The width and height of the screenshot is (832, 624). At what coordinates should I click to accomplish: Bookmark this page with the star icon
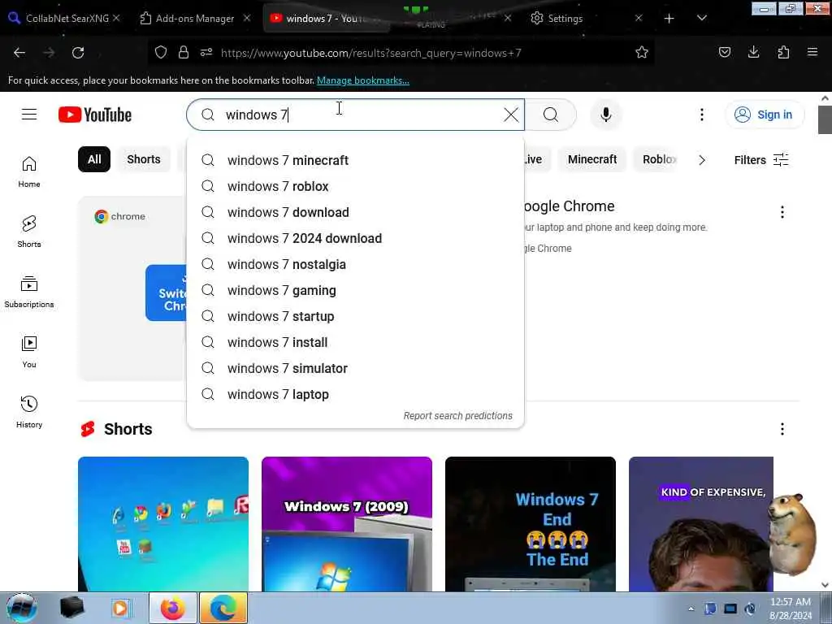(x=642, y=52)
